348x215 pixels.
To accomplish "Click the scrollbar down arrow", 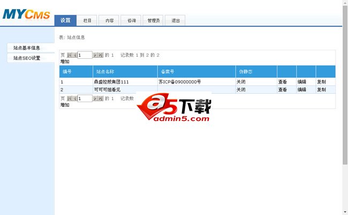I will (345, 212).
